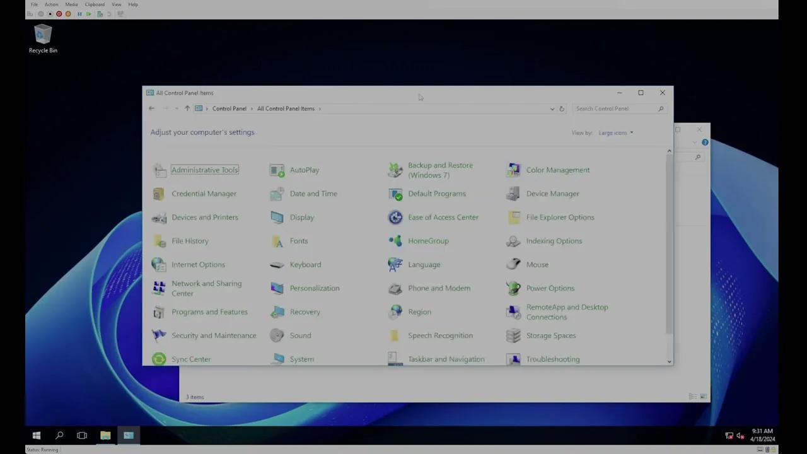Open Ease of Access Center icon
The height and width of the screenshot is (454, 807).
[x=395, y=218]
